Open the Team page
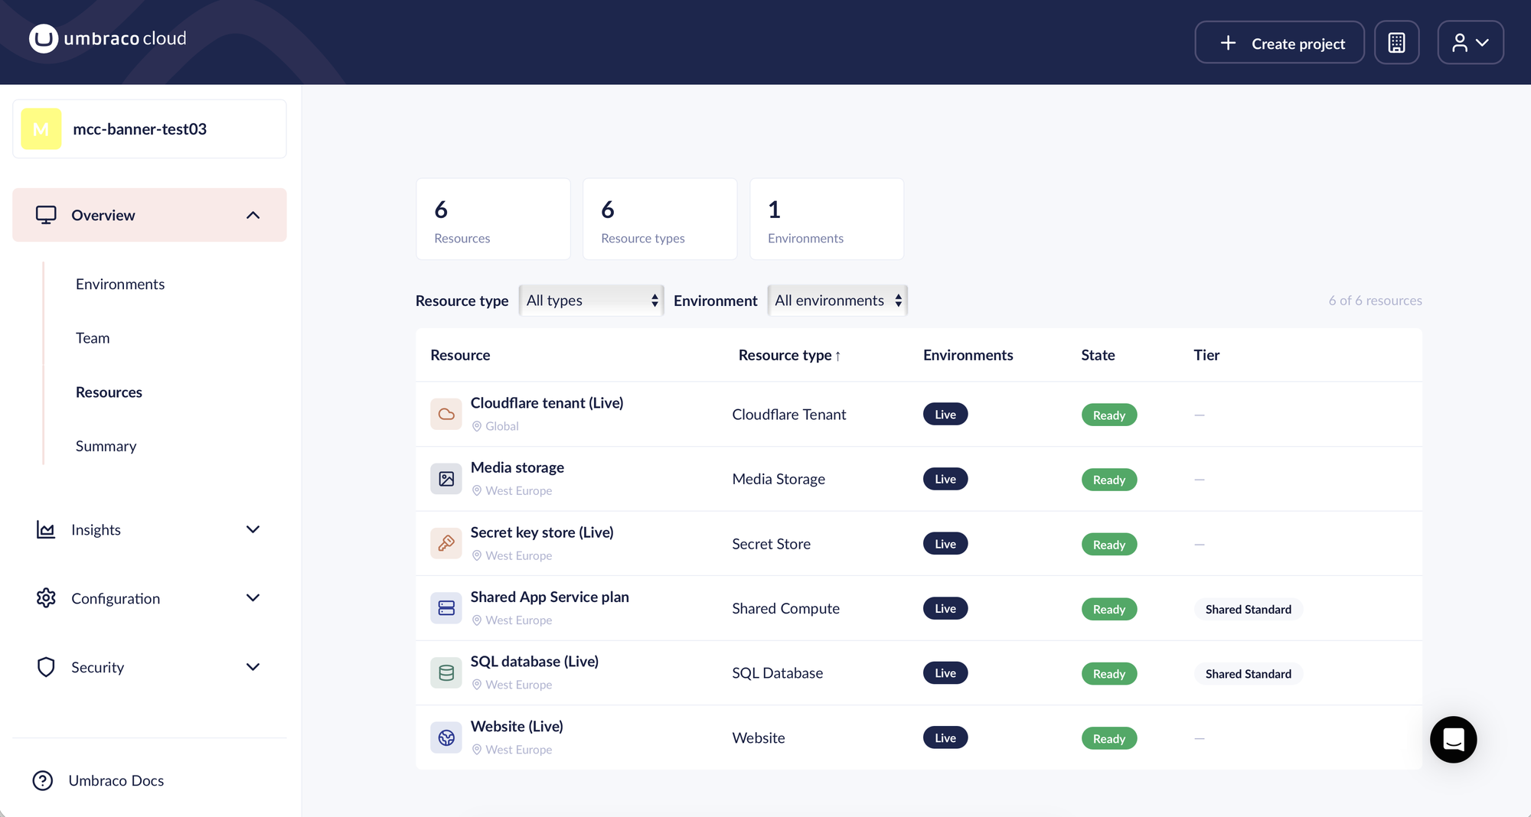This screenshot has width=1531, height=817. tap(93, 338)
